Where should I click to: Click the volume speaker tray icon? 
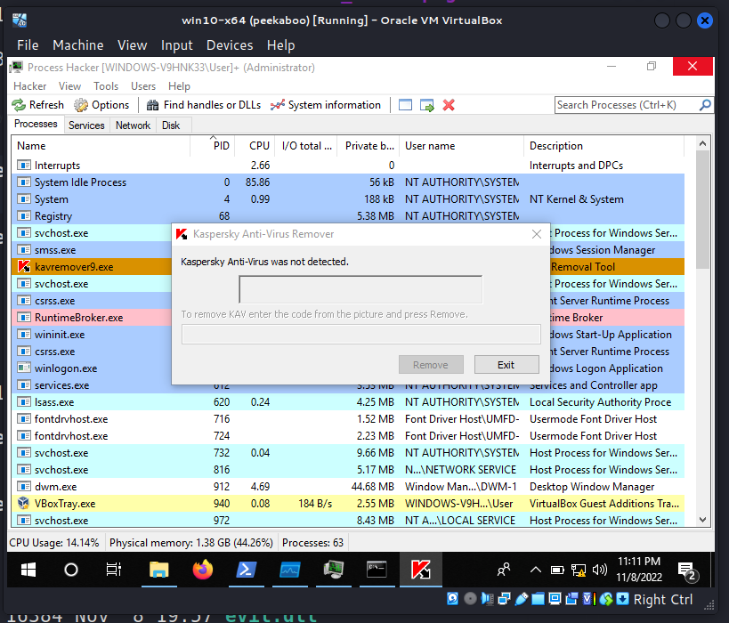(600, 570)
